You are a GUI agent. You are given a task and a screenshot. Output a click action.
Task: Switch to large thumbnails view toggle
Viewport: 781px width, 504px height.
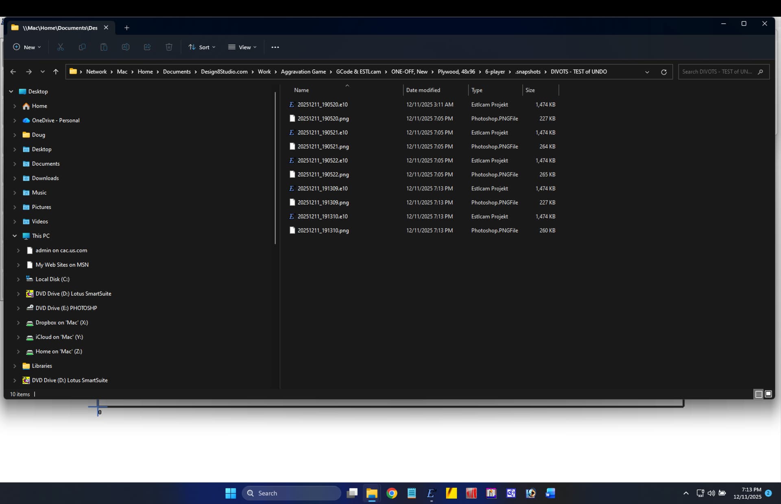[768, 394]
